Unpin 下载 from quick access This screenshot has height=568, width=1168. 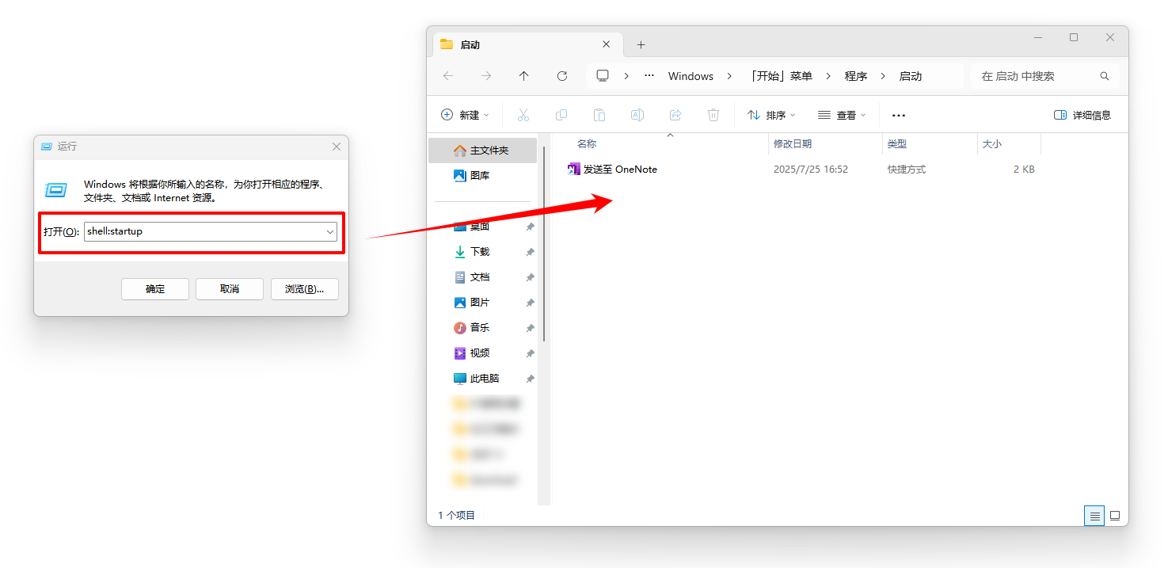pyautogui.click(x=530, y=252)
